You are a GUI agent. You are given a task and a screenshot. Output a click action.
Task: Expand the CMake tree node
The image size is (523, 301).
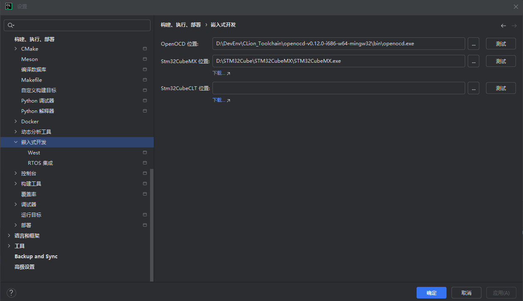tap(16, 49)
